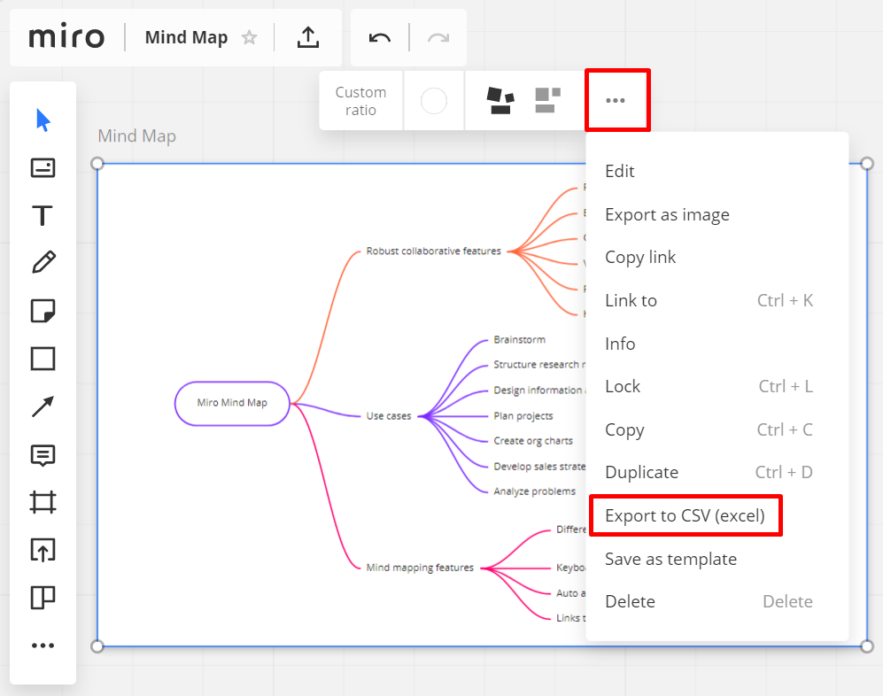The width and height of the screenshot is (883, 696).
Task: Select the Connection line arrow tool
Action: (x=43, y=406)
